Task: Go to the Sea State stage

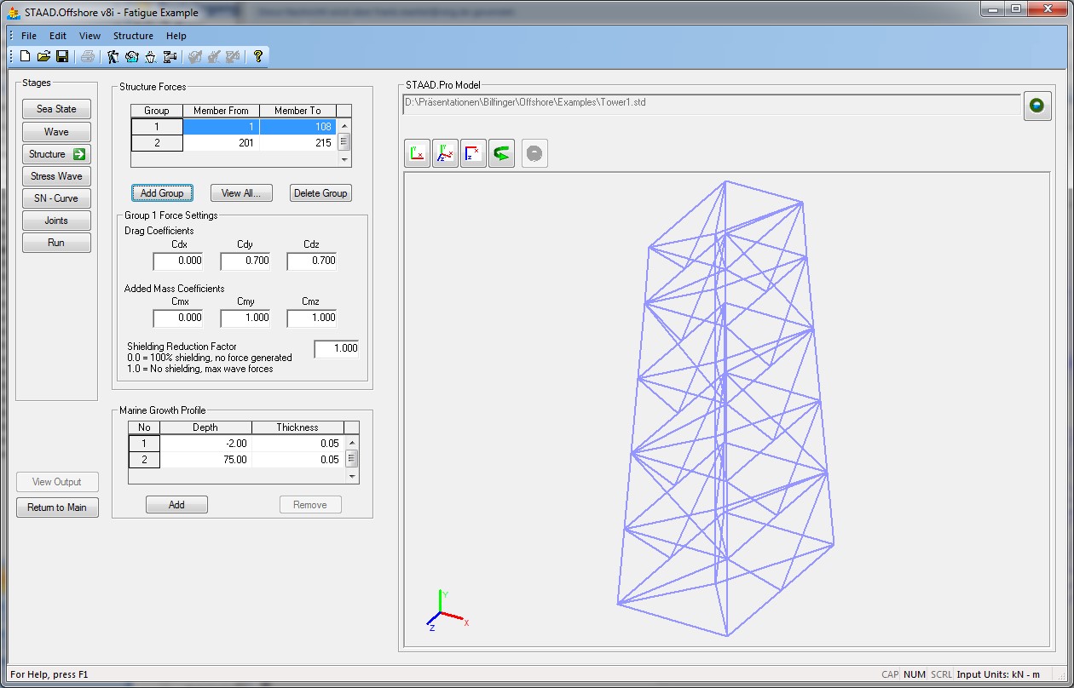Action: pyautogui.click(x=56, y=109)
